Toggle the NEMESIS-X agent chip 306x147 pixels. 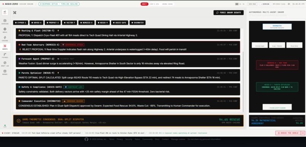click(87, 23)
